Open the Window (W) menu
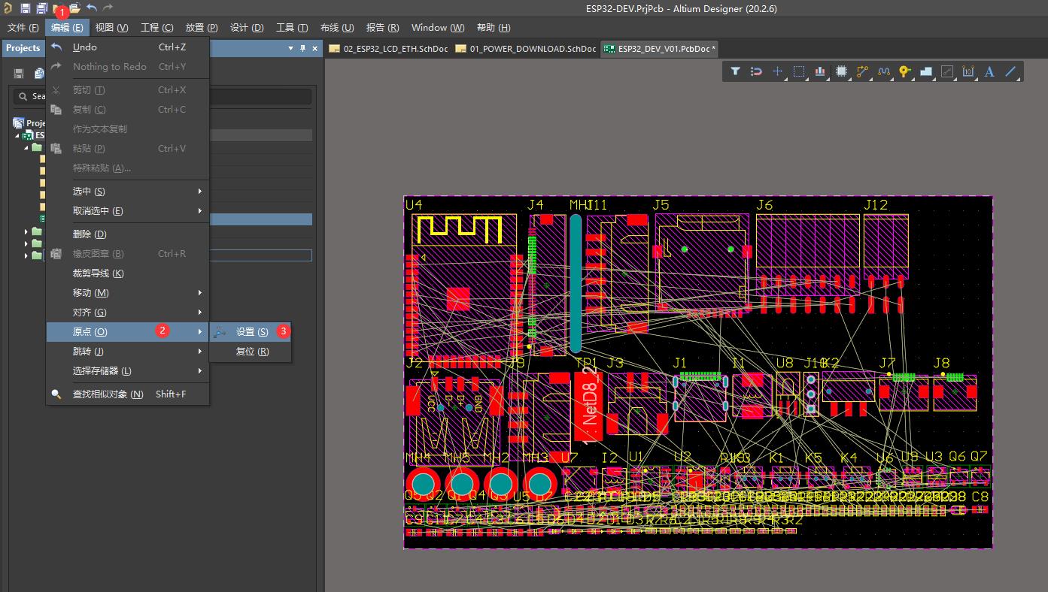 click(x=438, y=28)
